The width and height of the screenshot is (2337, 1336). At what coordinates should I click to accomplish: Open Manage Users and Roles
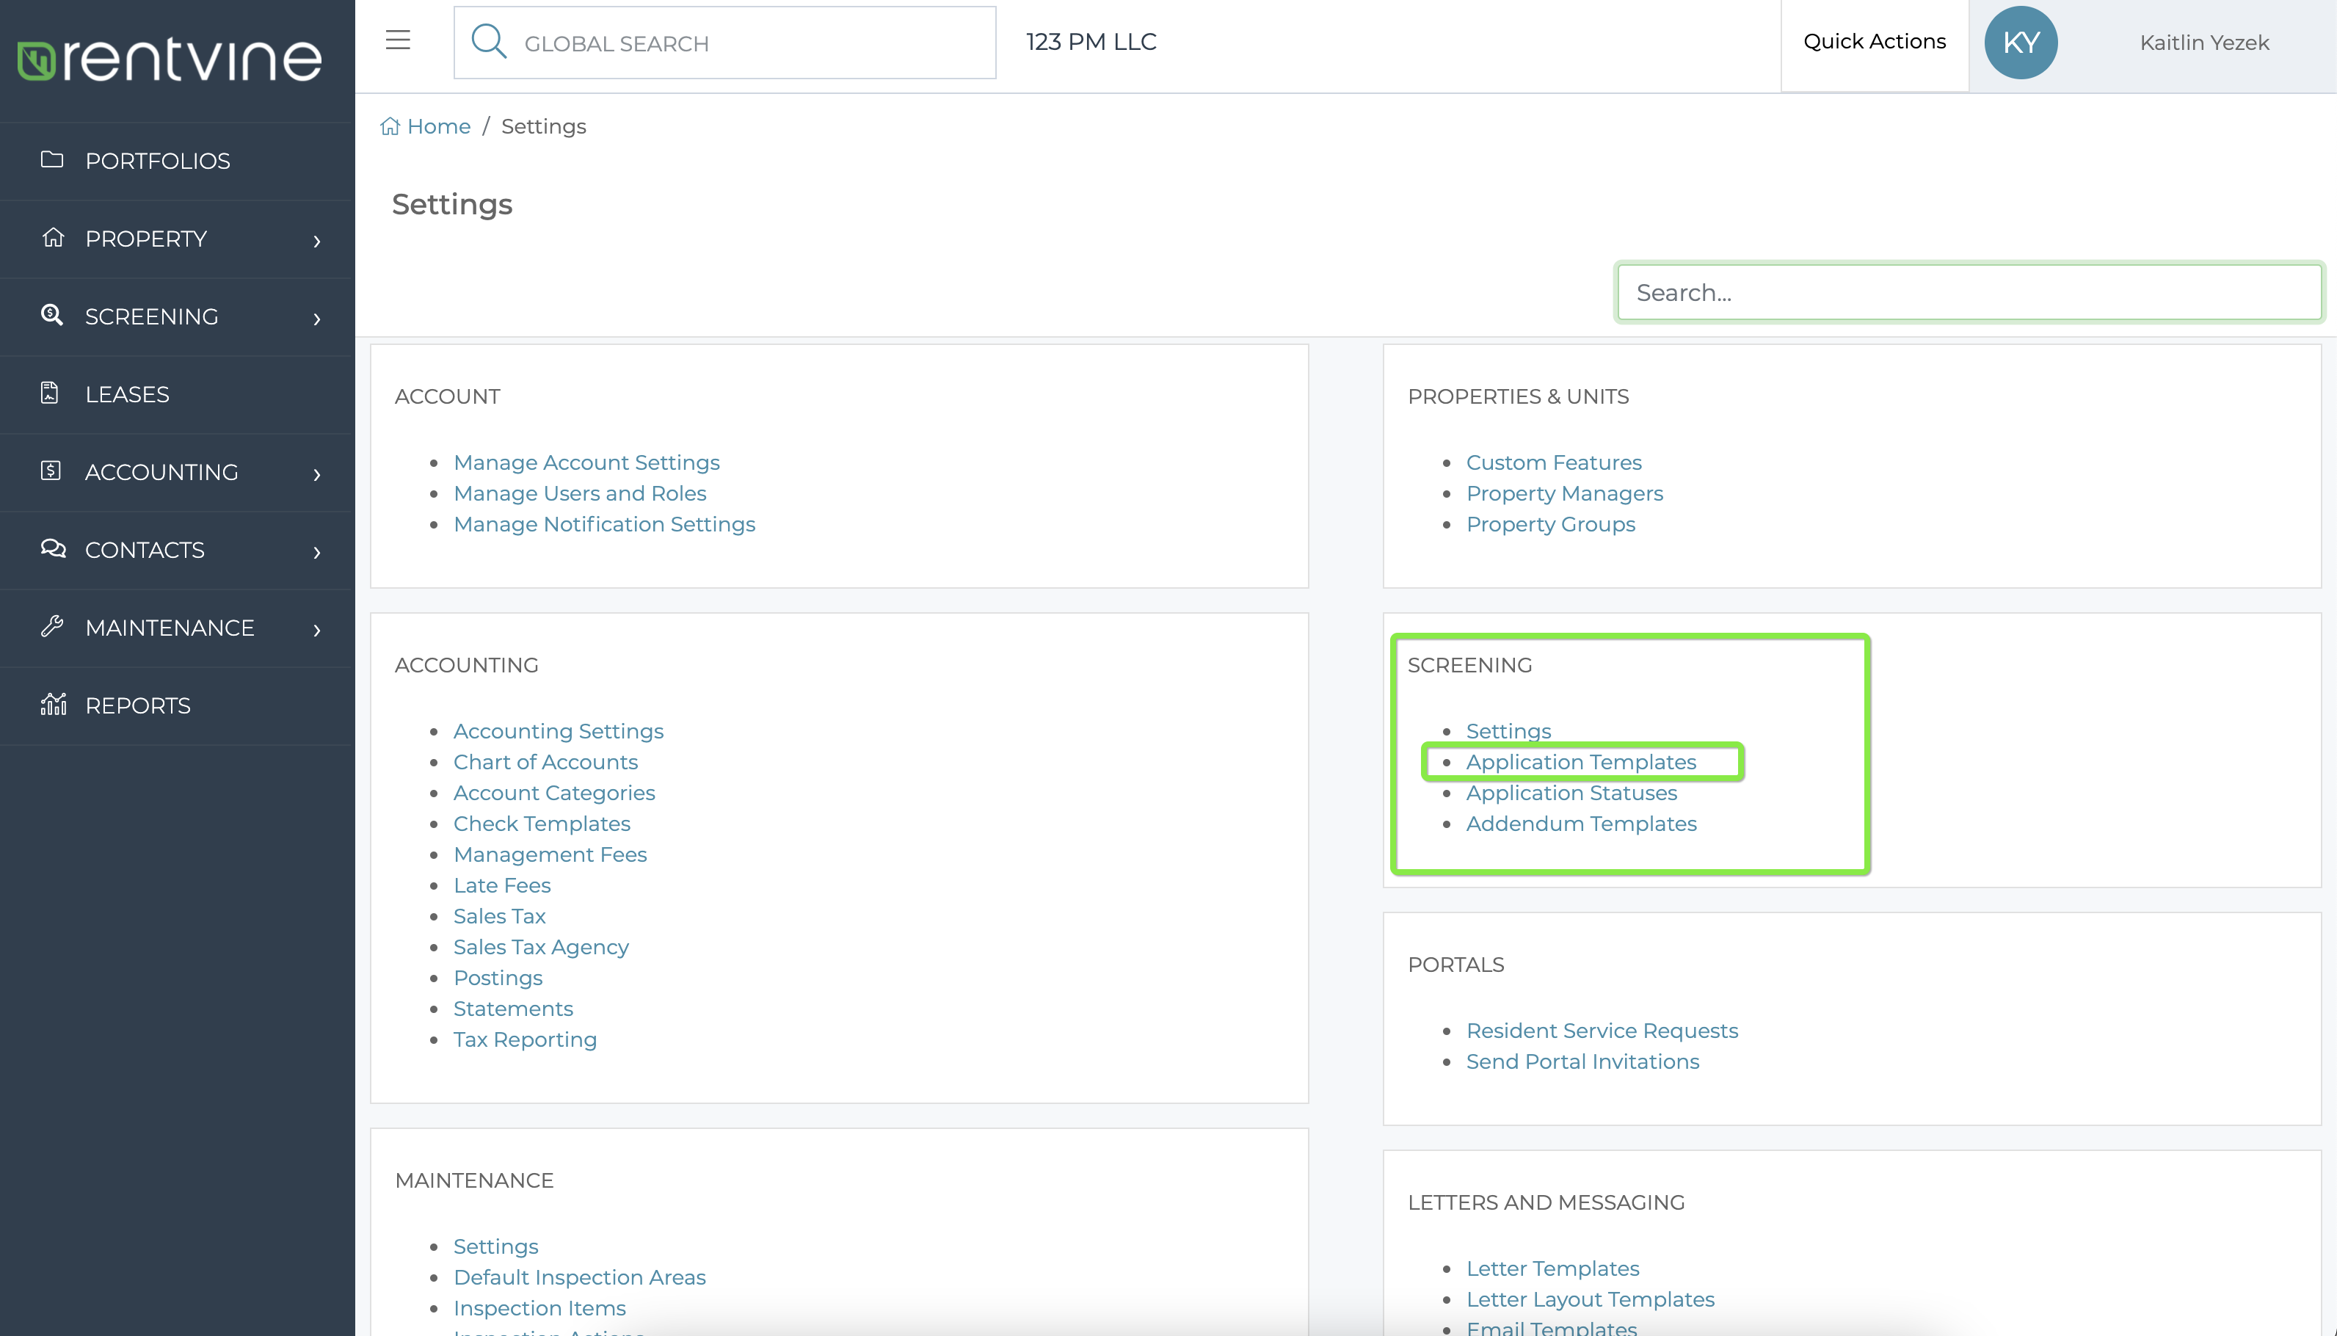(x=580, y=493)
